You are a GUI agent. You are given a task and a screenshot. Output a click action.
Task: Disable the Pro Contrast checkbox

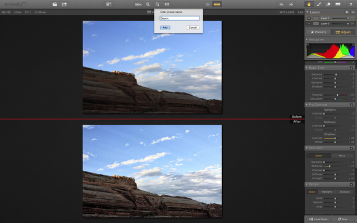point(351,105)
